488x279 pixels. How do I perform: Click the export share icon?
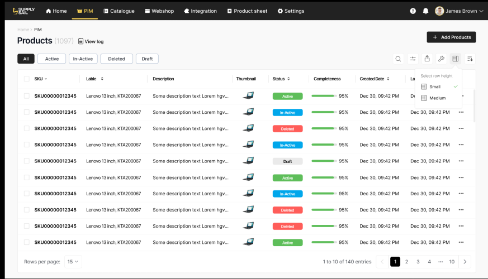pos(427,59)
